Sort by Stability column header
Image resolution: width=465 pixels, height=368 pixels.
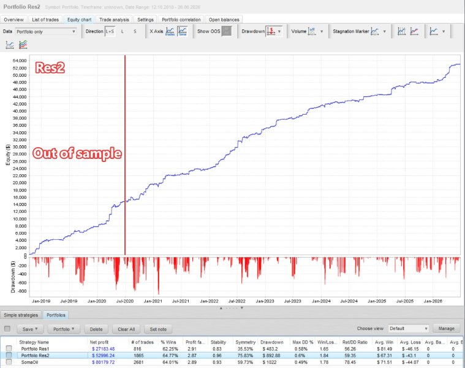click(218, 342)
